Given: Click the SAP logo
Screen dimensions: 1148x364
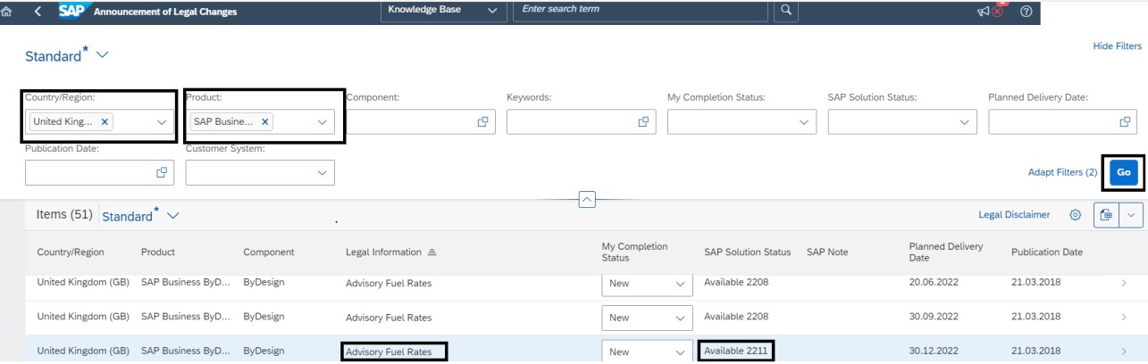Looking at the screenshot, I should coord(70,10).
